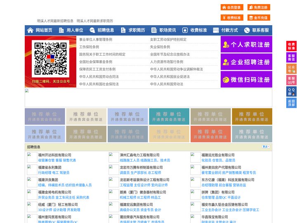Open 福建远光锆业有限公司 company link
The image size is (297, 223).
click(218, 155)
